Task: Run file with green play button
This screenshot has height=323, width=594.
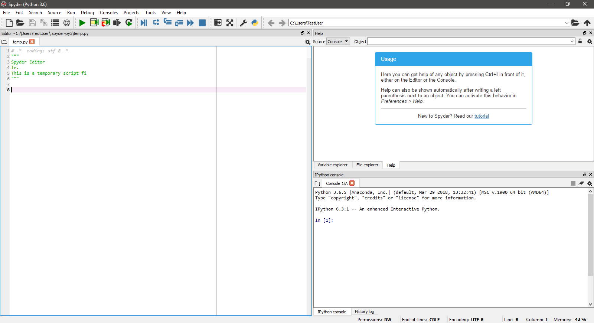Action: point(82,23)
